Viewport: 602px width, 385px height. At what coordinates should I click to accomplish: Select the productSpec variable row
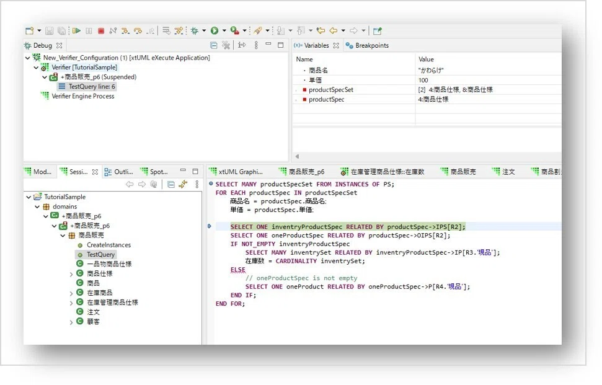pos(427,99)
